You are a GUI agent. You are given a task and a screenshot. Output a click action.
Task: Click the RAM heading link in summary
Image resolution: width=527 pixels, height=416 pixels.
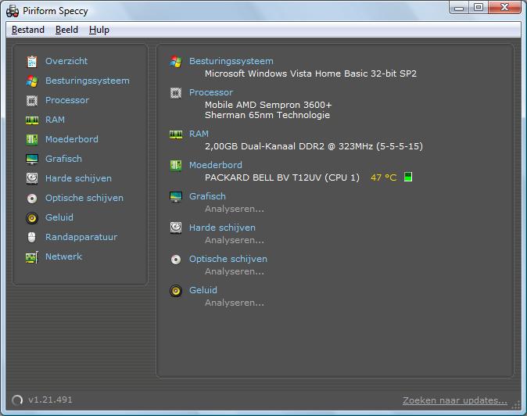[199, 134]
